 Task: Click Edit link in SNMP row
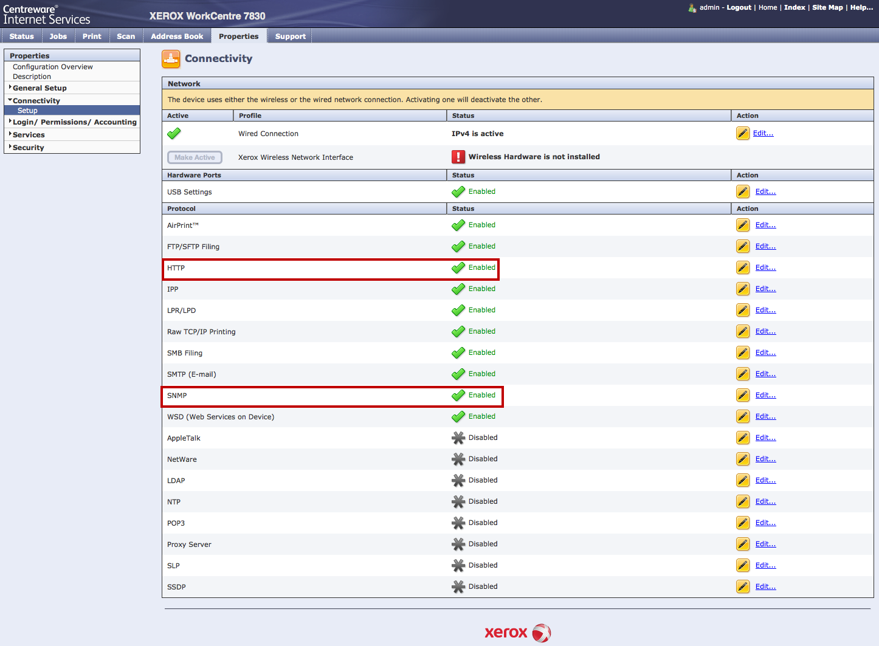766,396
